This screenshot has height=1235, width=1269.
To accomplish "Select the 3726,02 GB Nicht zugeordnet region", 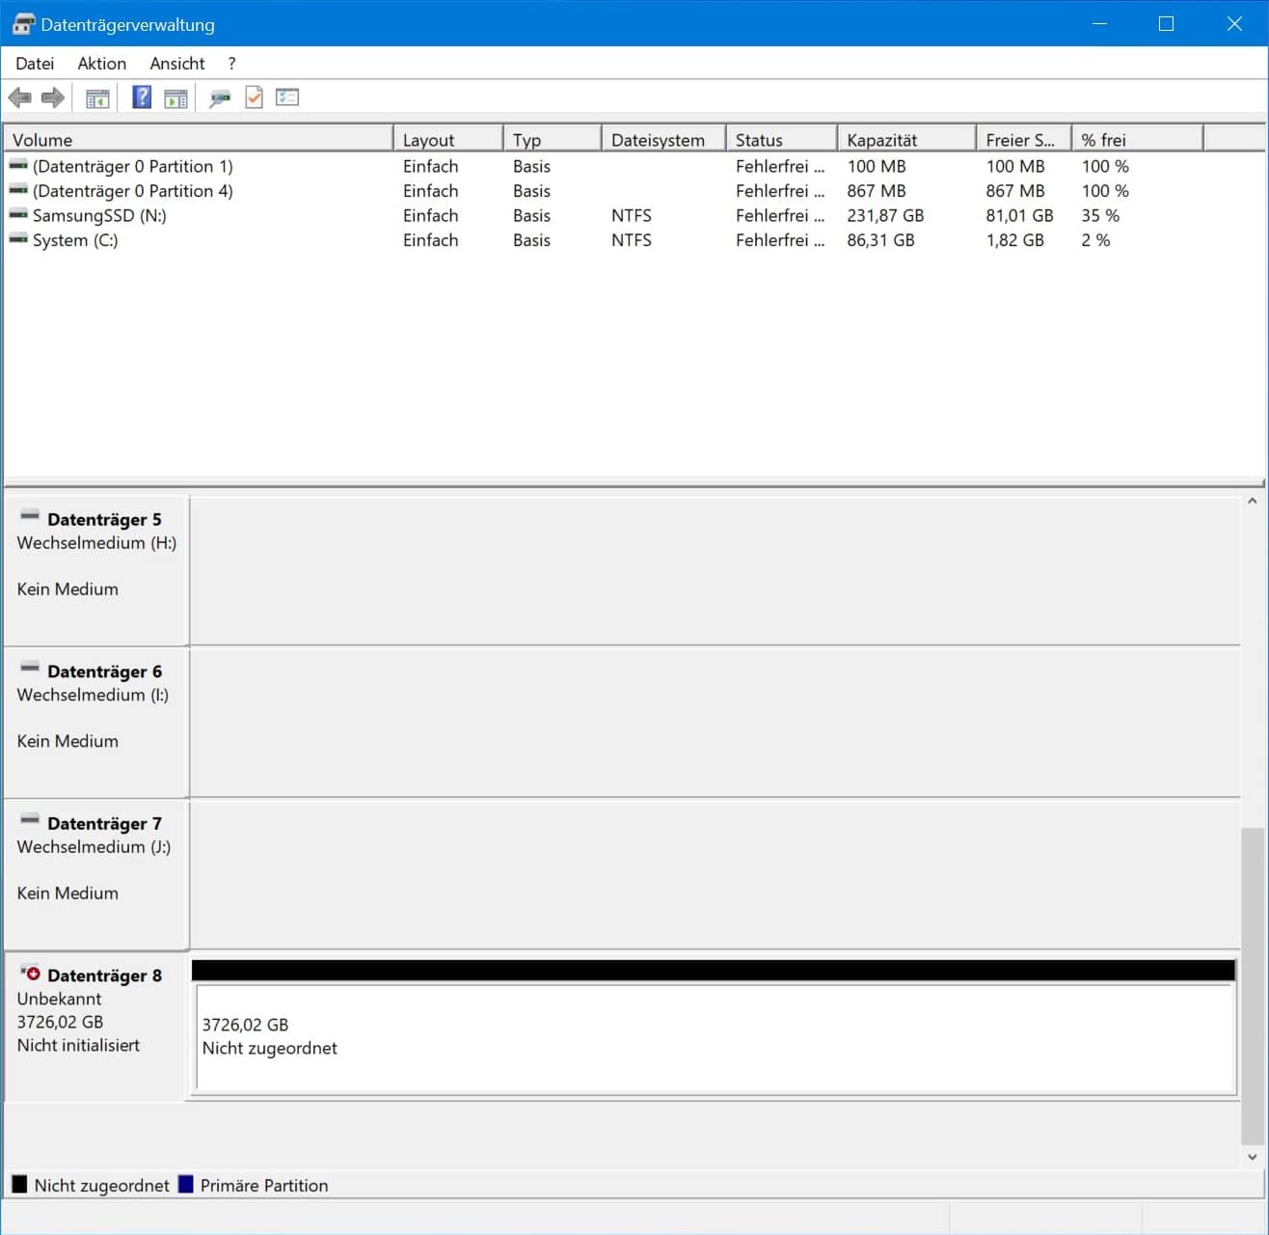I will click(715, 1038).
